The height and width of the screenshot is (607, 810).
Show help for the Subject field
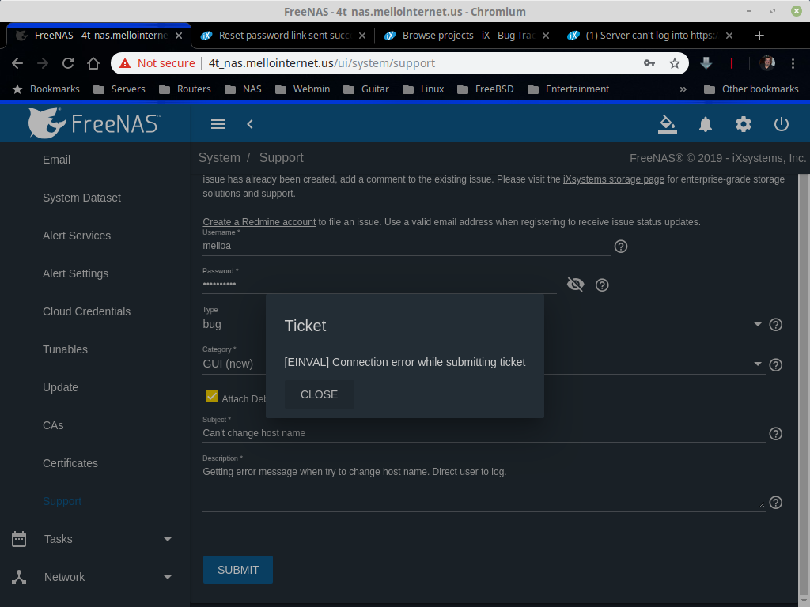(x=775, y=434)
